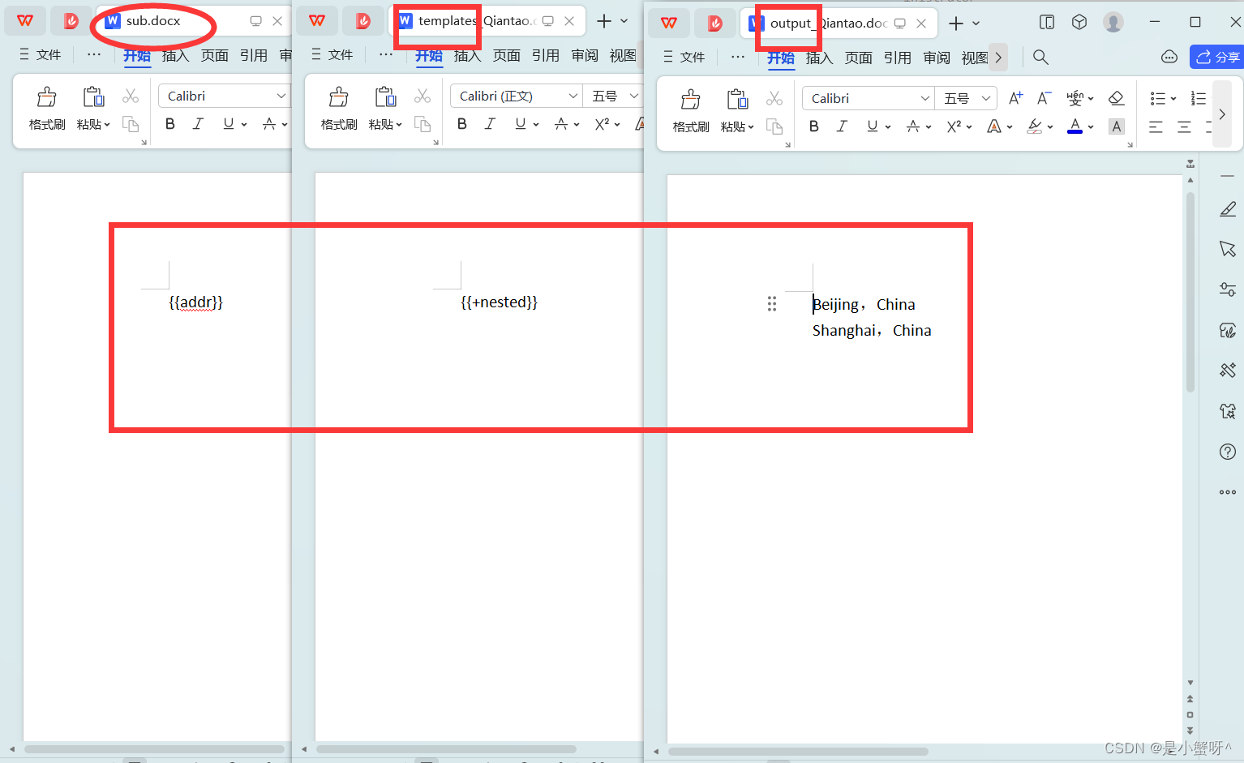Click the cloud sync status icon
This screenshot has width=1244, height=763.
(1169, 57)
